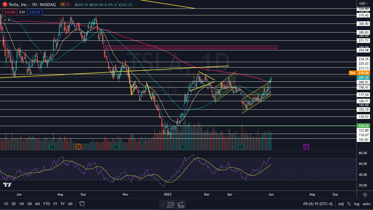Viewport: 373px width, 210px height.
Task: Open chart settings gear on price scale
Action: pyautogui.click(x=365, y=195)
